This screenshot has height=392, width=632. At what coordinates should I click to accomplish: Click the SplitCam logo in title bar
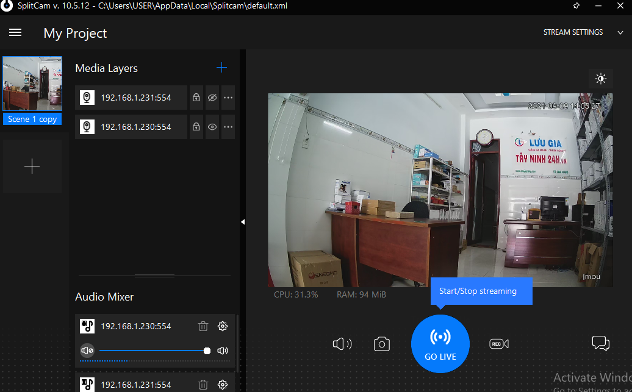(7, 6)
